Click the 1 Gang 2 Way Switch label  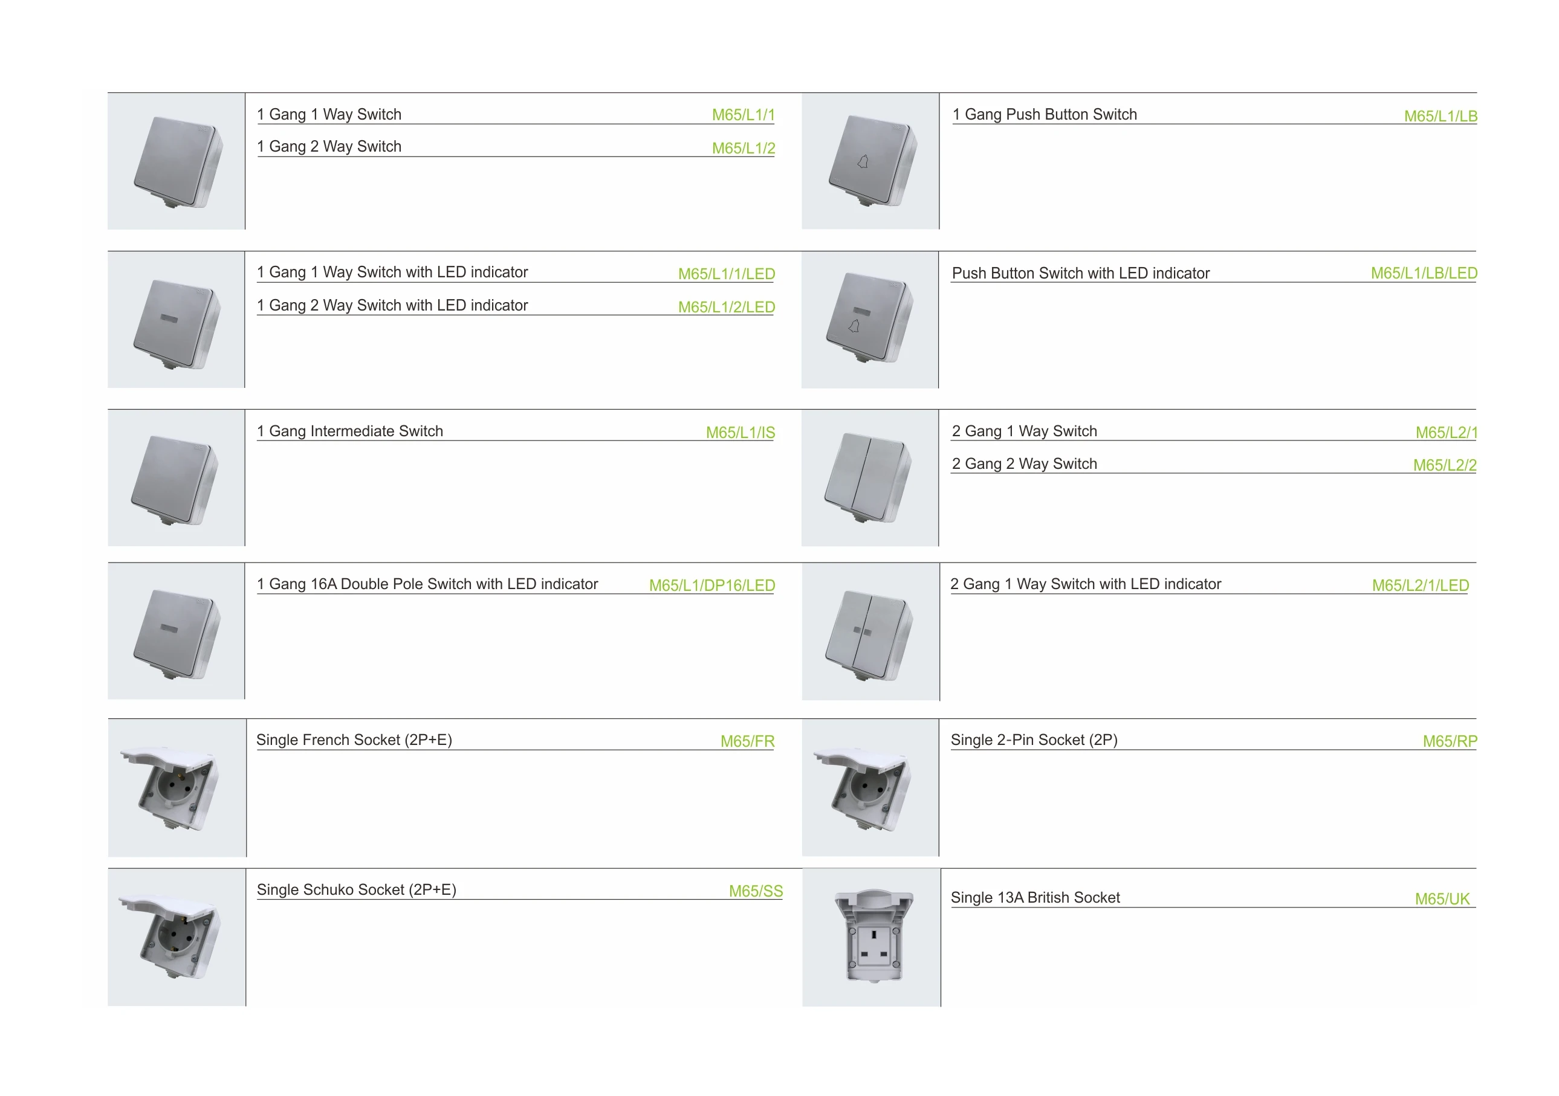[329, 147]
